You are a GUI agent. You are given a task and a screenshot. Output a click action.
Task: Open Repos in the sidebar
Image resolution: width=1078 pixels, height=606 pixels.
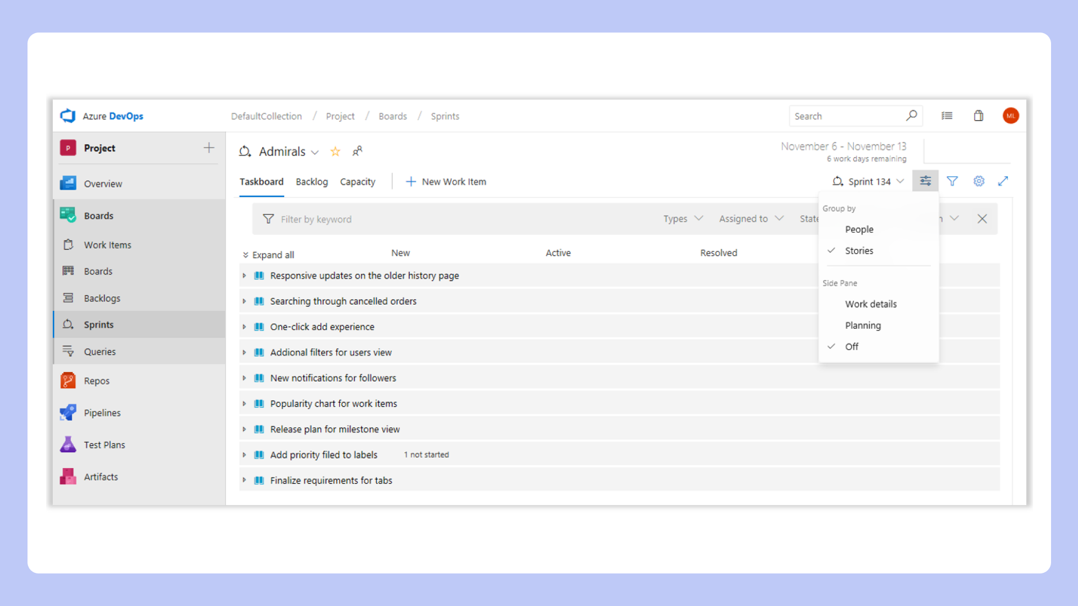97,381
